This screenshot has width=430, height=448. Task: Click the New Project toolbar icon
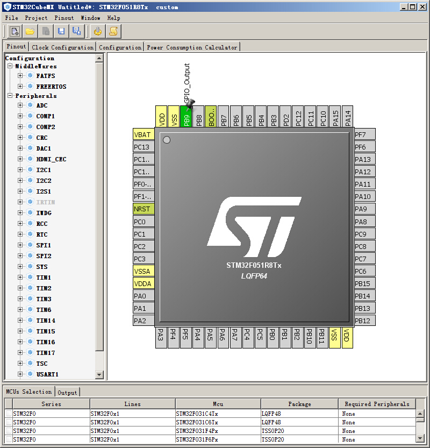tap(15, 31)
